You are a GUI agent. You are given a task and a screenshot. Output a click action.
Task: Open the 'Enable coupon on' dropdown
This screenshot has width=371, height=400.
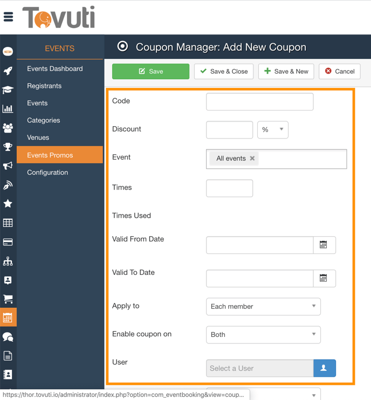(263, 334)
